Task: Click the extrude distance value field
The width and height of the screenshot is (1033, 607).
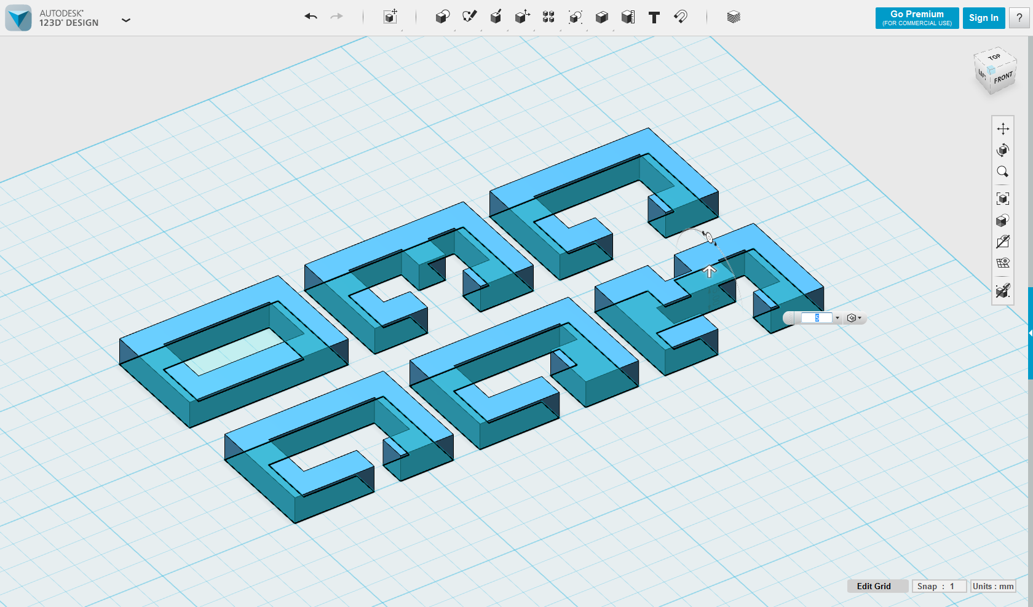Action: point(817,318)
